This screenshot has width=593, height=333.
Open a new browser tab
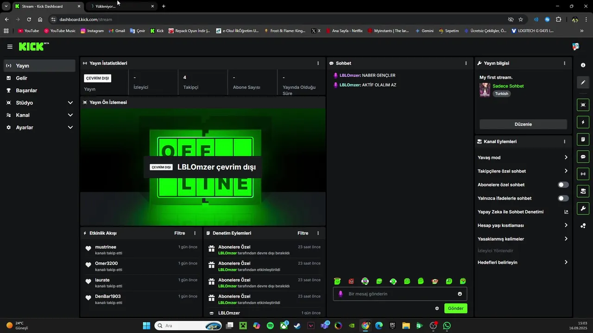(164, 6)
